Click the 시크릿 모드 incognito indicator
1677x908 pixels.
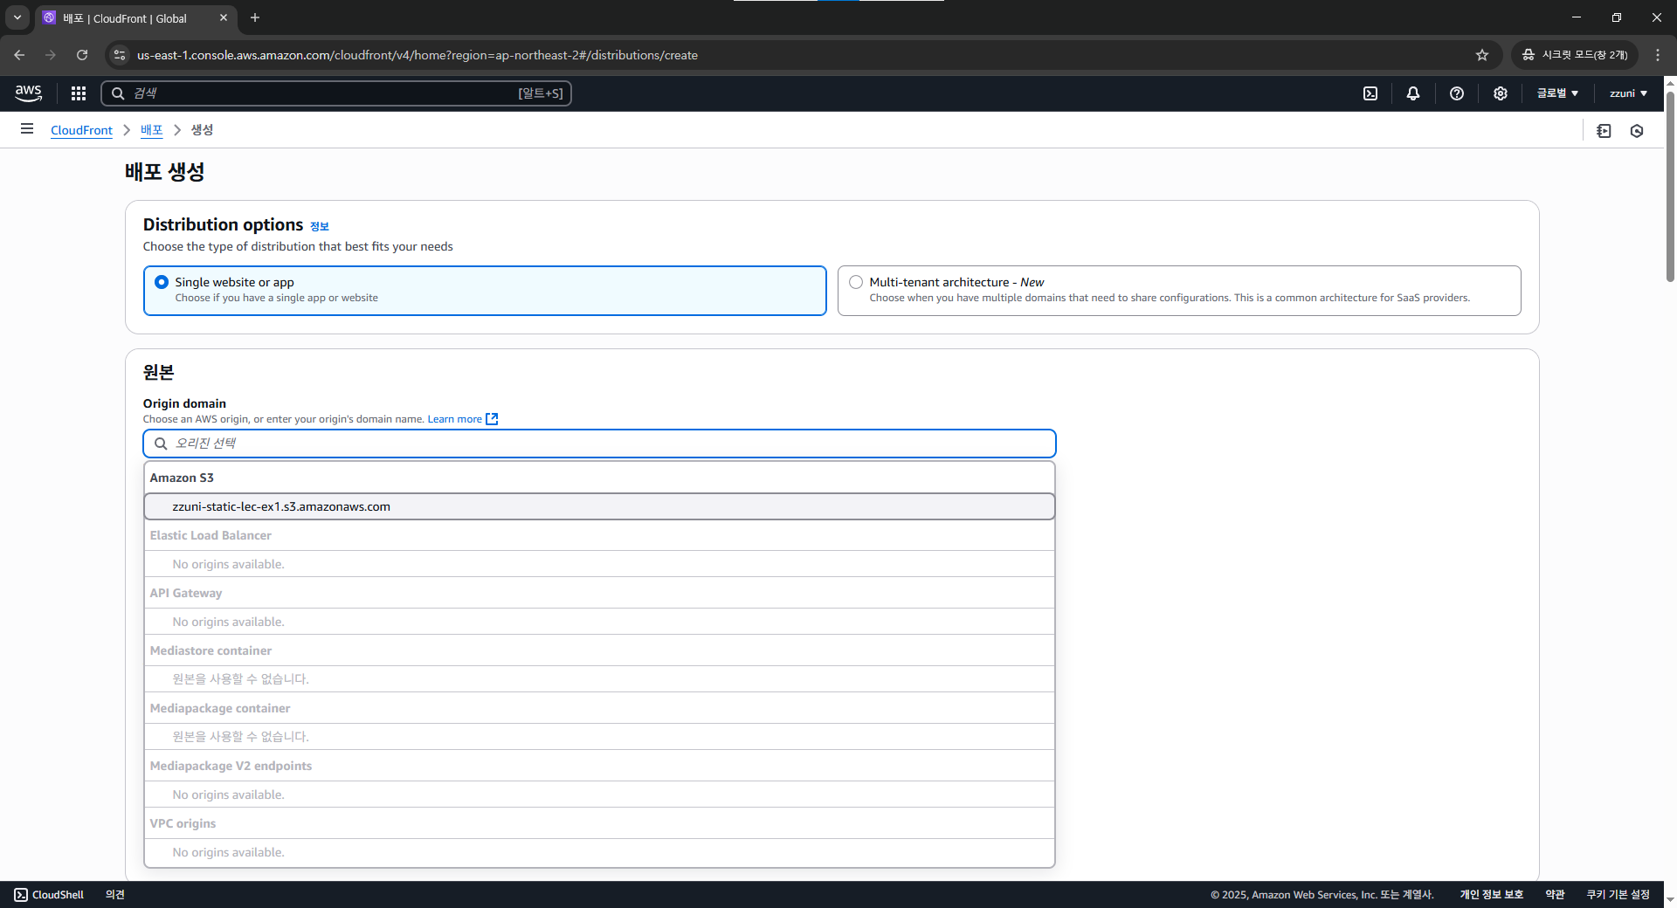1575,55
